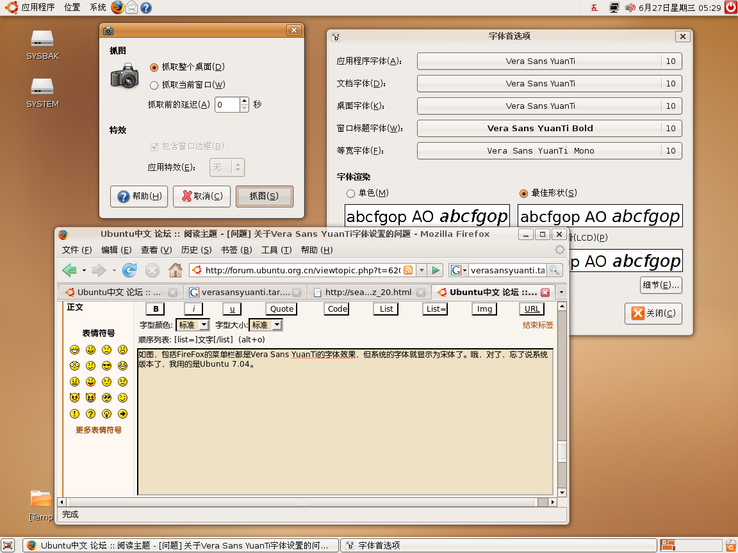Image resolution: width=738 pixels, height=553 pixels.
Task: Open the forward button history dropdown
Action: pyautogui.click(x=114, y=270)
